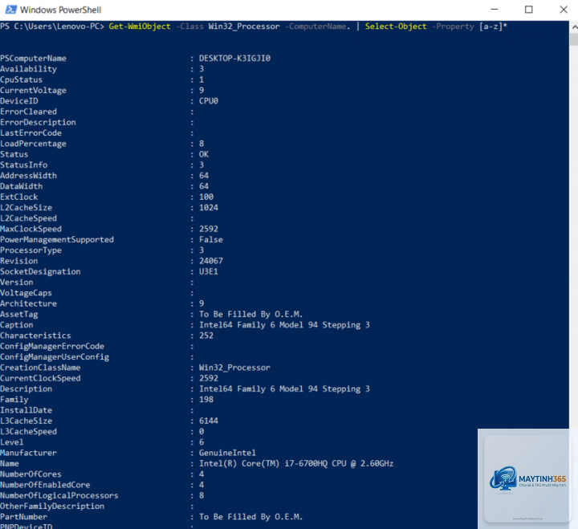Click the CurrentClockSpeed value 2592
Viewport: 578px width, 529px height.
pos(209,378)
